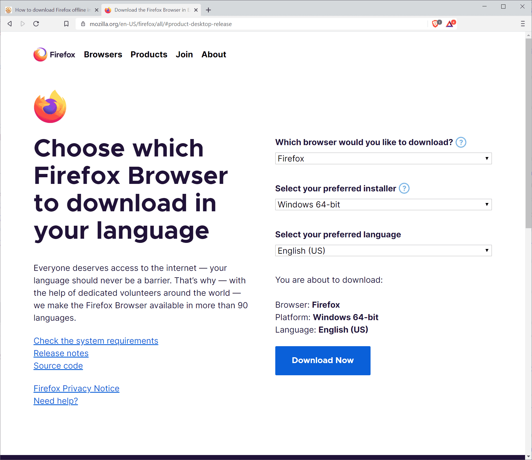This screenshot has width=532, height=460.
Task: Click Check the system requirements link
Action: click(96, 340)
